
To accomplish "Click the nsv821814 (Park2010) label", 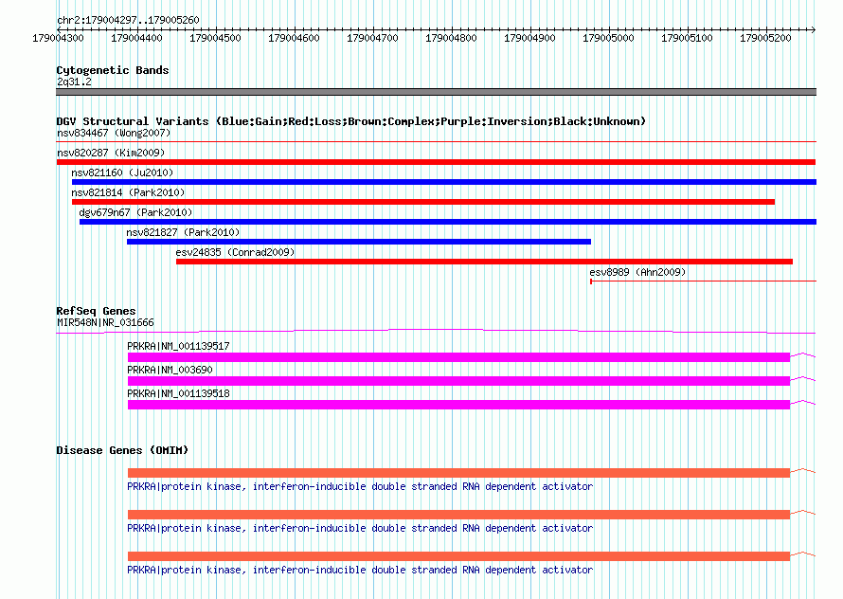I will 128,192.
